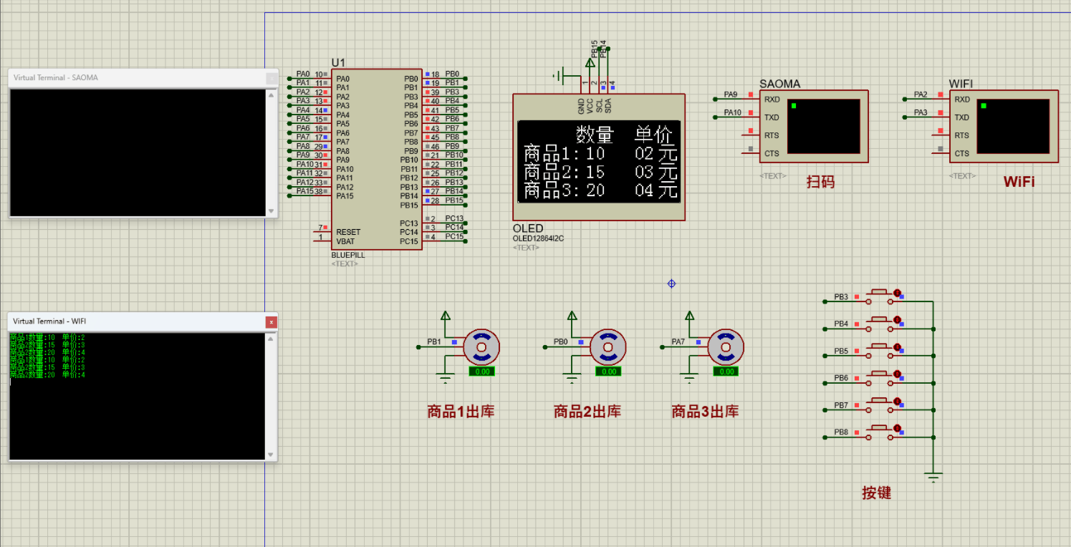Click down arrow of WIFI terminal scrollbar
1071x547 pixels.
tap(271, 455)
